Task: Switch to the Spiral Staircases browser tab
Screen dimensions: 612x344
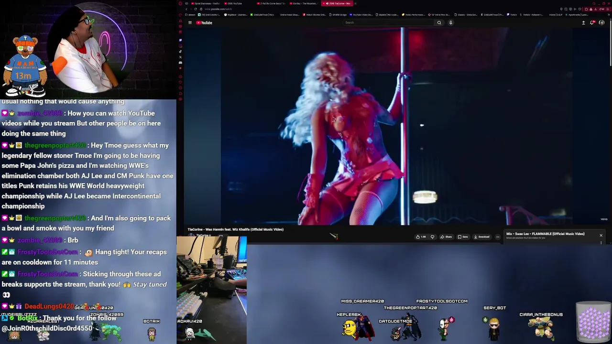Action: (206, 3)
